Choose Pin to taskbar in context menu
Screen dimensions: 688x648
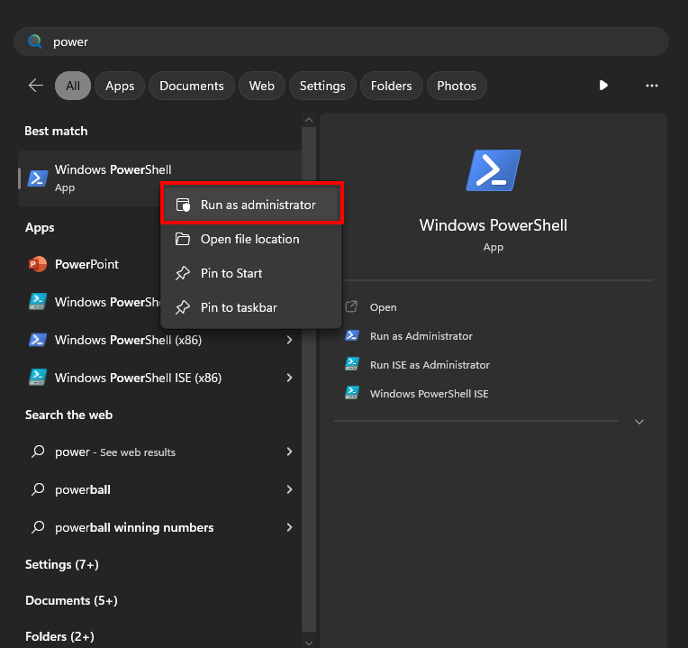coord(251,307)
